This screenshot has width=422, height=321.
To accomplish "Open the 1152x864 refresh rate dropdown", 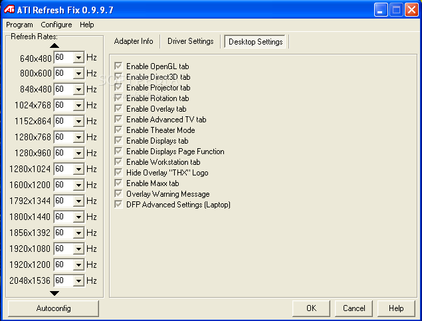I will click(78, 122).
